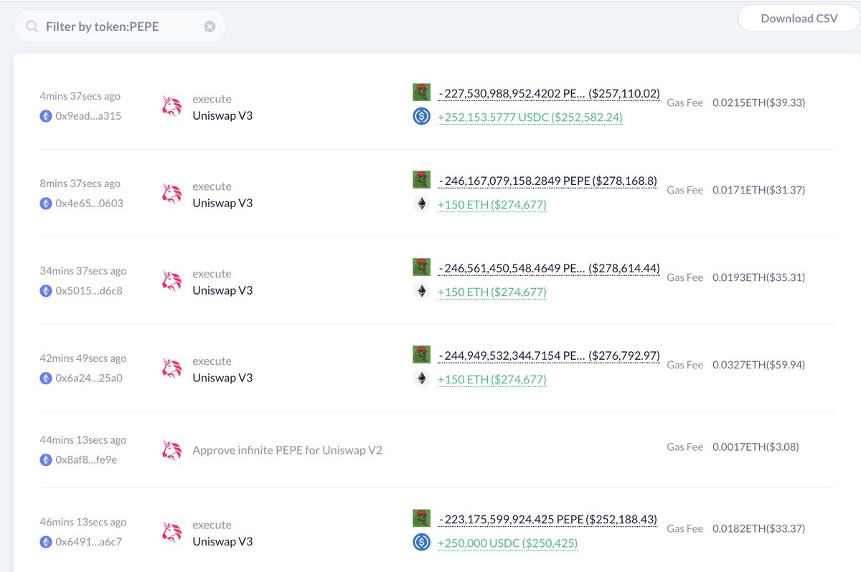The width and height of the screenshot is (861, 572).
Task: Click Uniswap unicorn logo in 8mins 37secs row
Action: point(171,194)
